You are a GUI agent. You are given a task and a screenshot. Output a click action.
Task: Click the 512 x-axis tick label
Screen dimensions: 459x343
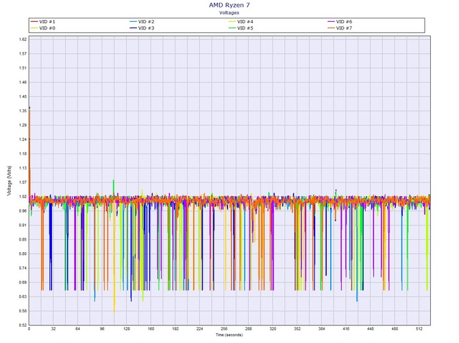(x=419, y=329)
